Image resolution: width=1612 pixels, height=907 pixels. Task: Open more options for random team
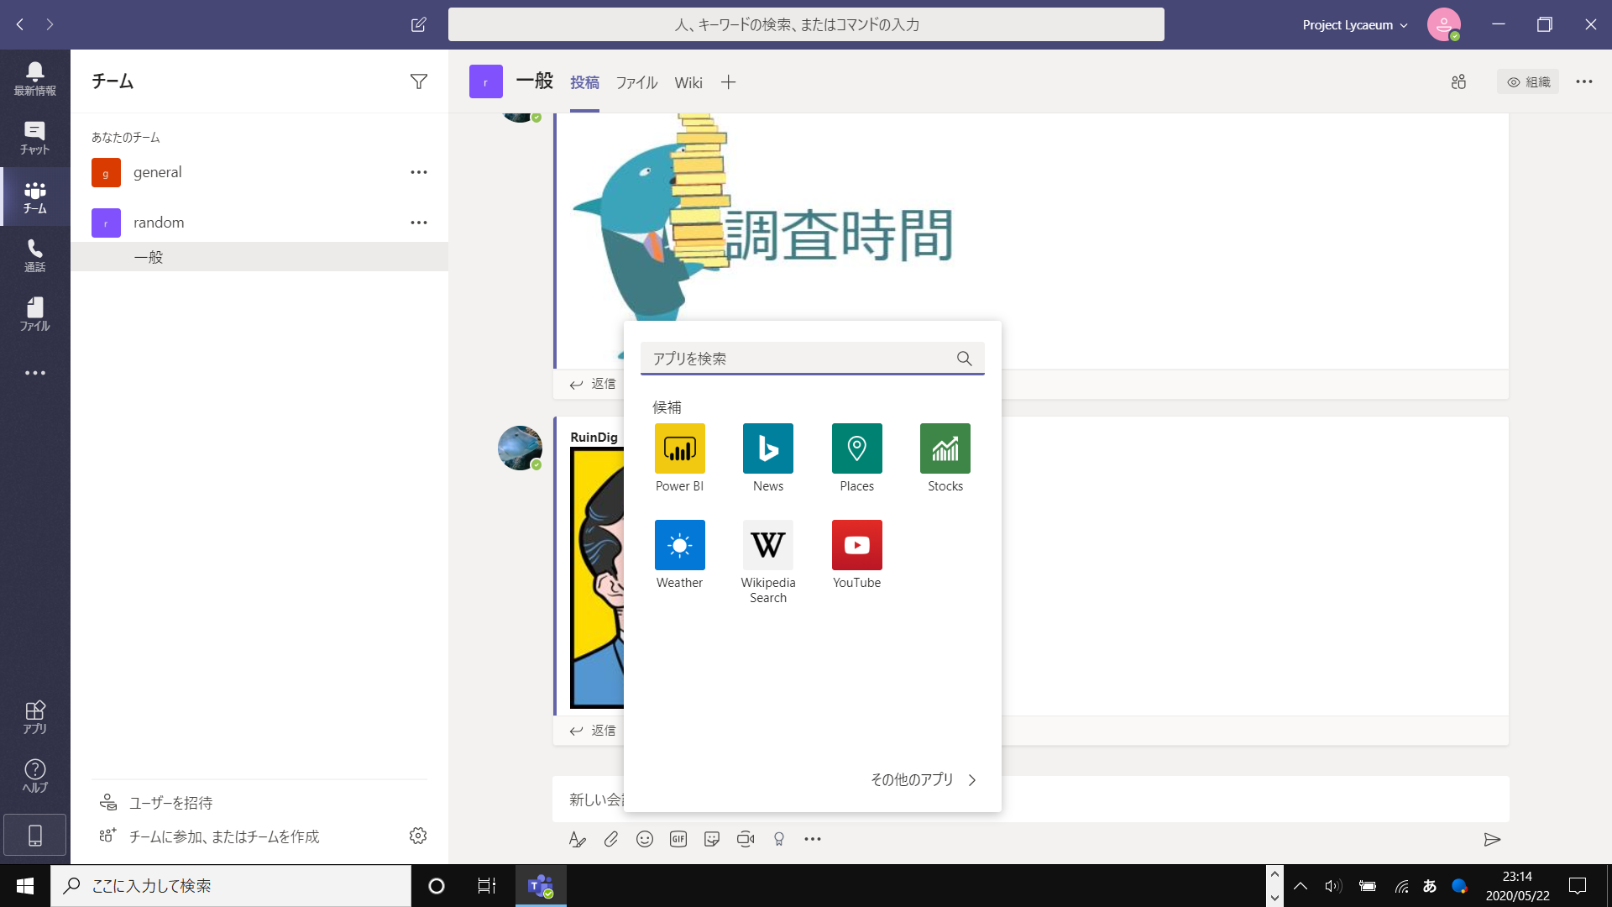click(x=418, y=223)
